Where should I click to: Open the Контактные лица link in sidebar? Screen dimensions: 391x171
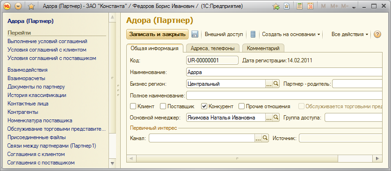[28, 104]
